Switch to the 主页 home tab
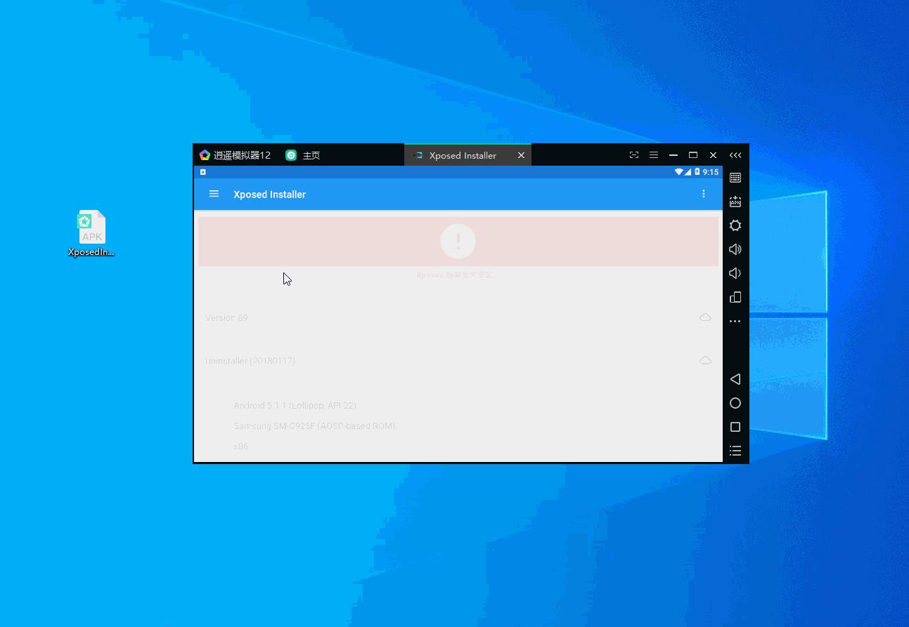909x627 pixels. coord(303,155)
